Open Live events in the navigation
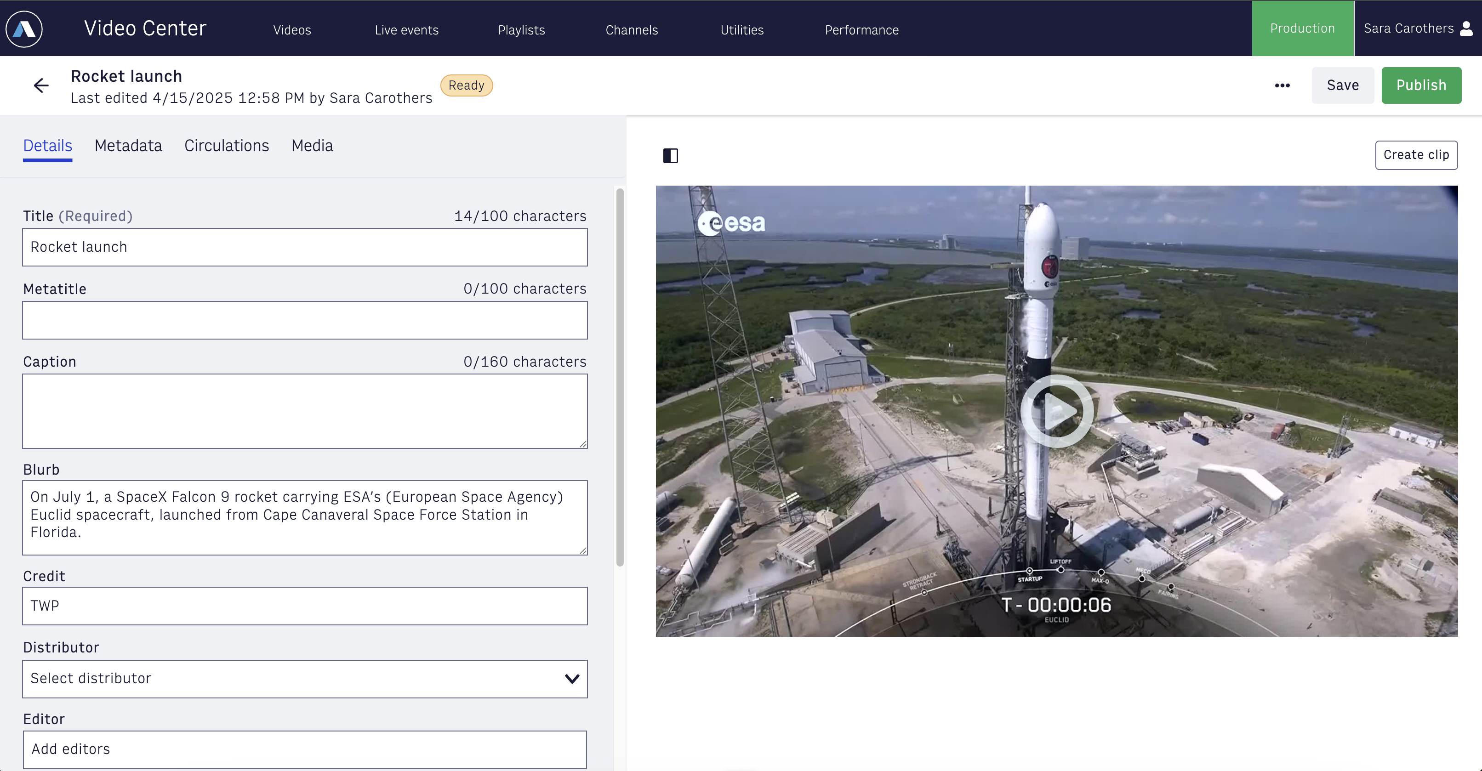The width and height of the screenshot is (1482, 771). (407, 30)
